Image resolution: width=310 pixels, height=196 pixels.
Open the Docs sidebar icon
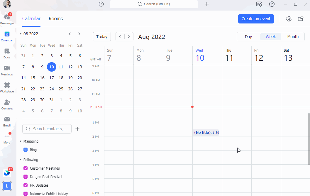click(x=7, y=53)
